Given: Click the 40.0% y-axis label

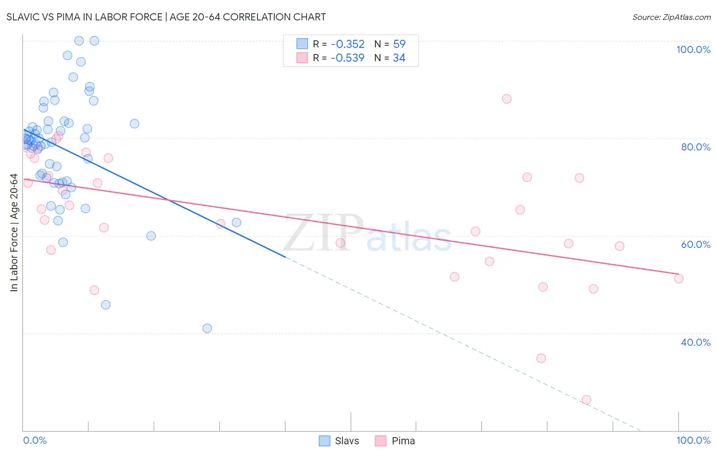Looking at the screenshot, I should tap(696, 342).
